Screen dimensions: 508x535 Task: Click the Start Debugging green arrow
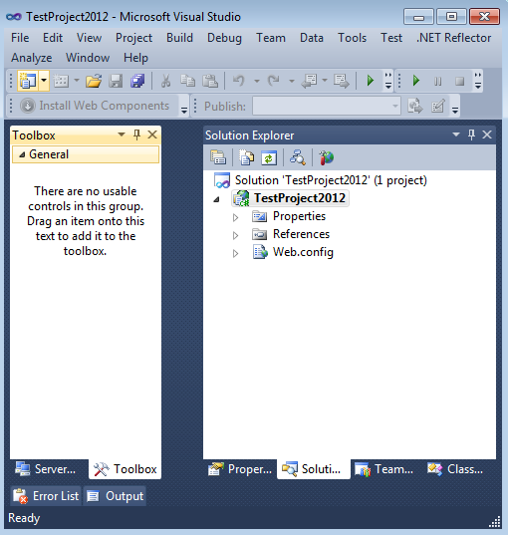(371, 81)
